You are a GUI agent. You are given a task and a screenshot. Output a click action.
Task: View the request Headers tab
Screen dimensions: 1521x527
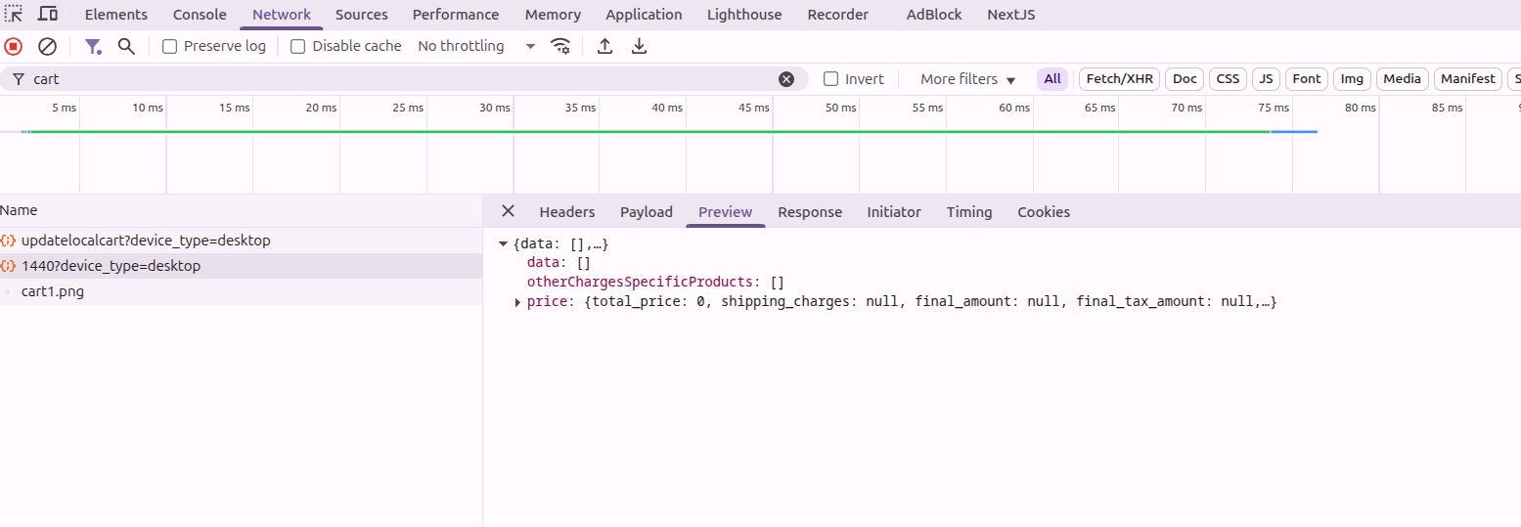pos(567,212)
